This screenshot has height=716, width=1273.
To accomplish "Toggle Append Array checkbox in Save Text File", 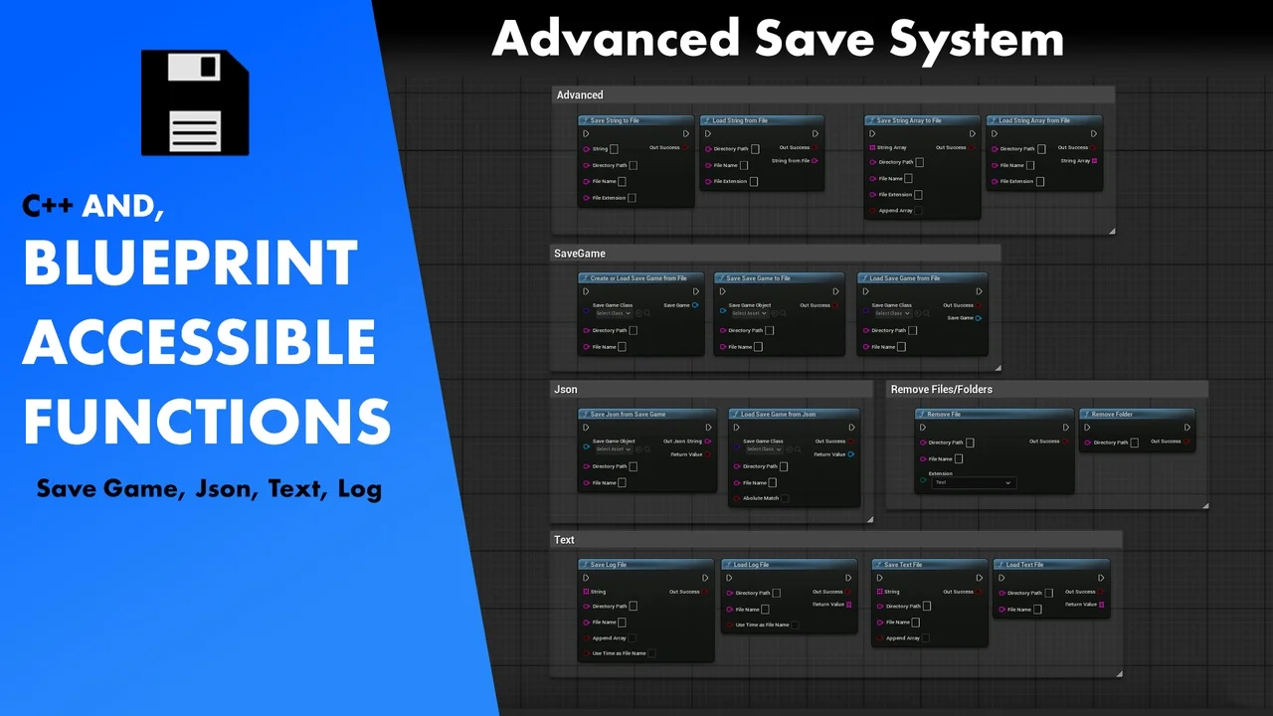I will tap(925, 638).
